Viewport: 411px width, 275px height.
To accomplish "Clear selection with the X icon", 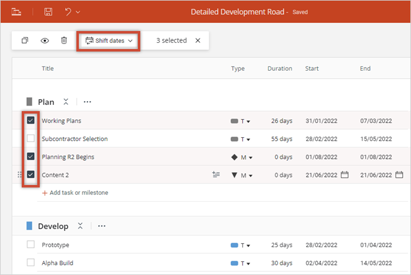I will coord(198,40).
